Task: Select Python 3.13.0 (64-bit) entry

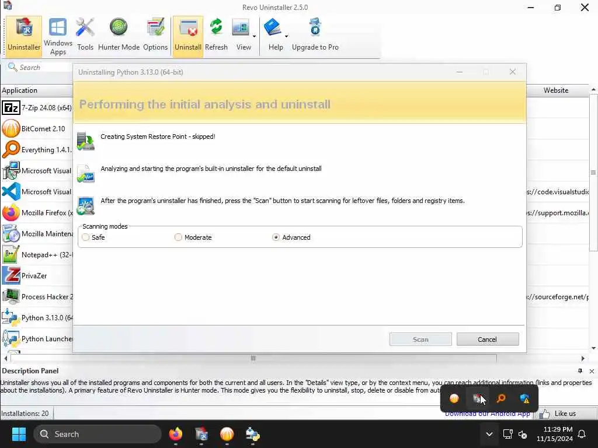Action: pyautogui.click(x=37, y=317)
